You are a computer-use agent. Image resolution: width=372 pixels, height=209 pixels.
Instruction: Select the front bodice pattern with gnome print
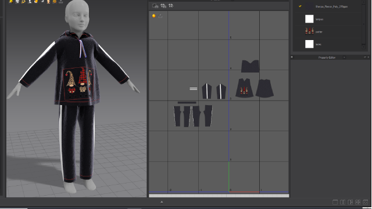point(244,88)
